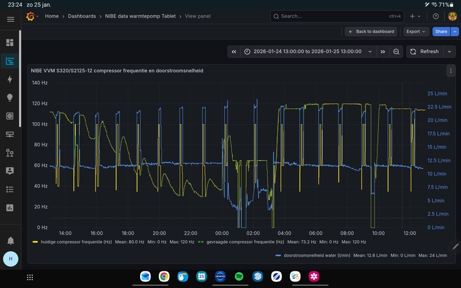Viewport: 461px width, 288px height.
Task: Open the Android app drawer grid icon
Action: click(x=30, y=277)
